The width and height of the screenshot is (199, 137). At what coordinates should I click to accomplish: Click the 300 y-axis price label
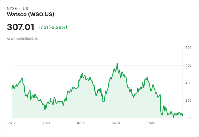coord(188,118)
